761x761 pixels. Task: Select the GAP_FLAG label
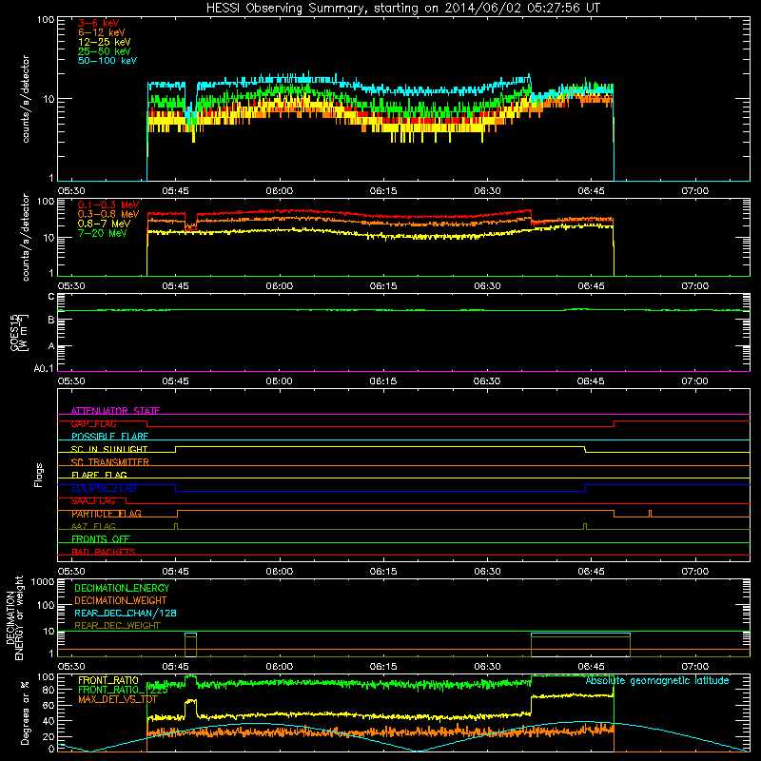[93, 423]
